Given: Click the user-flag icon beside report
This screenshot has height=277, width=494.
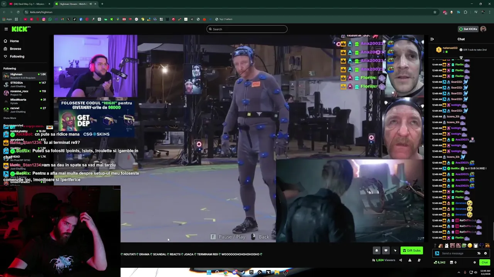Looking at the screenshot, I should click(x=419, y=260).
